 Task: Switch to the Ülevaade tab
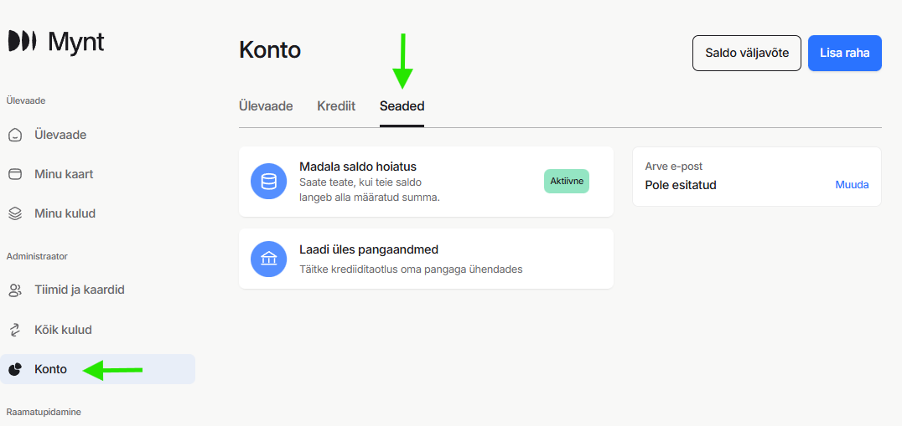point(266,106)
